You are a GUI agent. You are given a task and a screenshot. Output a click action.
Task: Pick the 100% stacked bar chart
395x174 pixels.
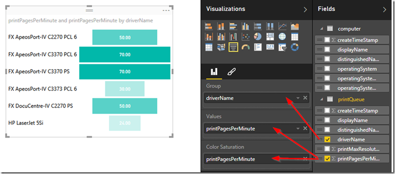pos(257,26)
